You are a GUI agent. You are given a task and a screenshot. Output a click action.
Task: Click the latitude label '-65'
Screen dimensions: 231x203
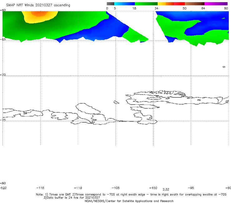(3, 39)
